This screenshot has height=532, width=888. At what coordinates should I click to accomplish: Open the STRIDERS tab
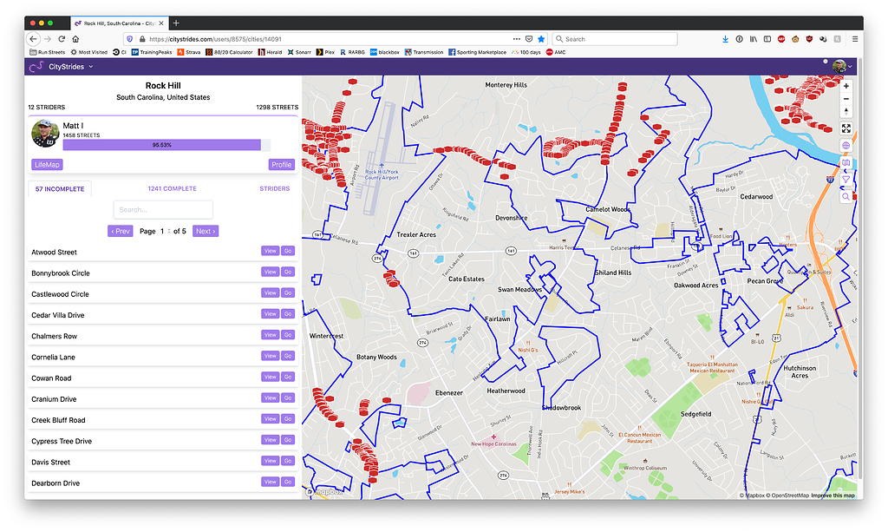[275, 188]
